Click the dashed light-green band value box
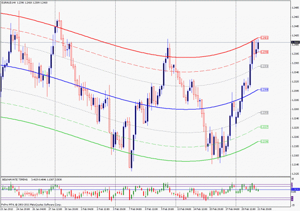 (264, 127)
